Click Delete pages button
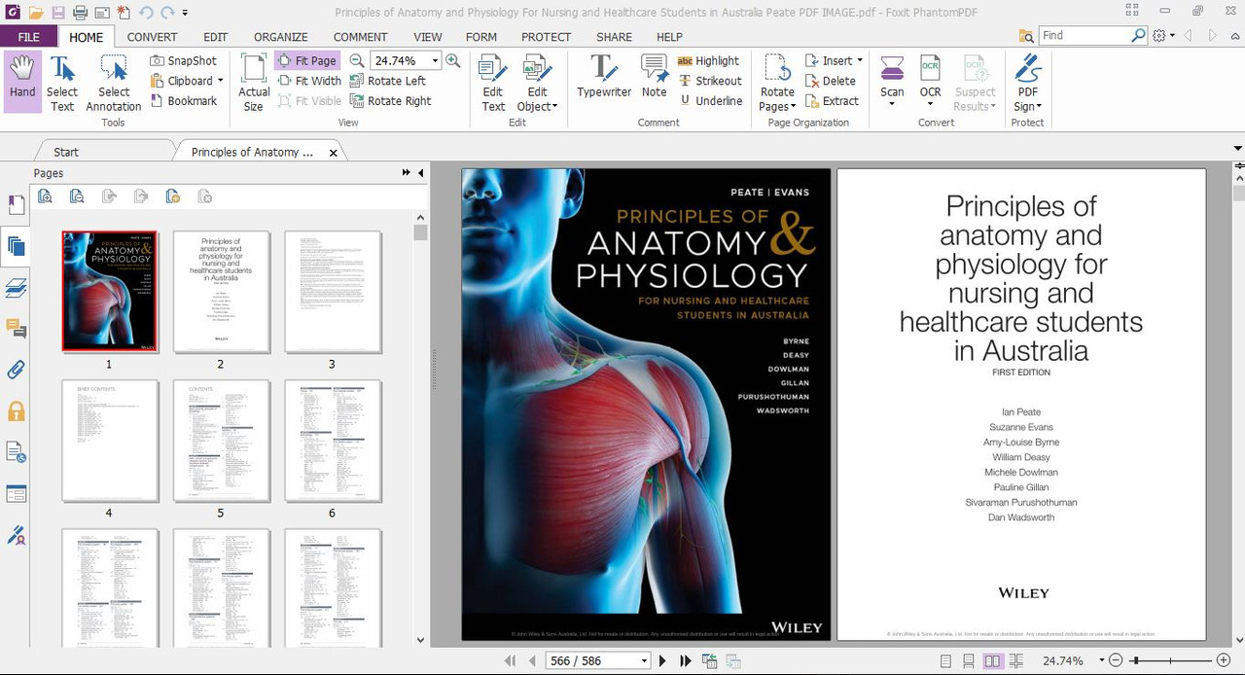Screen dimensions: 1245x675 tap(831, 81)
